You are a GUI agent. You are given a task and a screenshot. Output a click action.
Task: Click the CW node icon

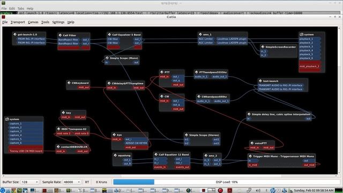[162, 96]
